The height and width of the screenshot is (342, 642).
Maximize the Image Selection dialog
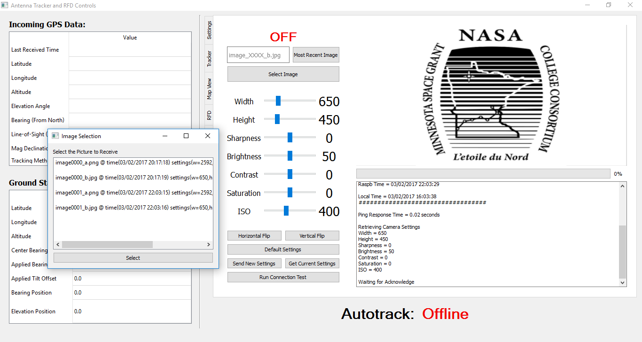click(186, 136)
